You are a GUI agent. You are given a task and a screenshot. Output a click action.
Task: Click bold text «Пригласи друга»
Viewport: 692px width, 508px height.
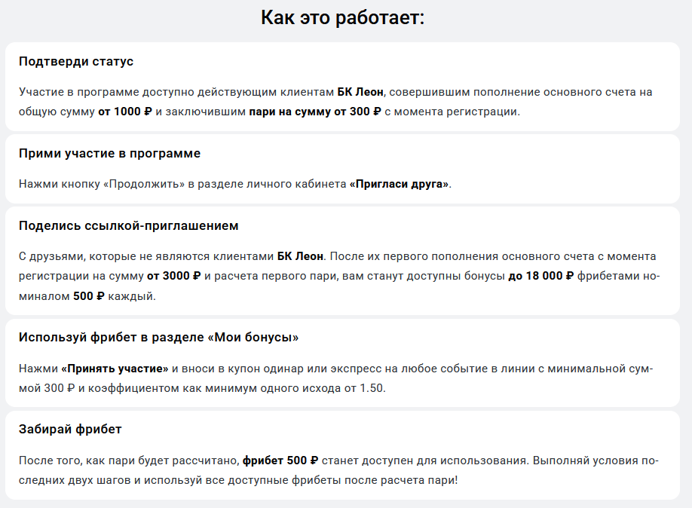point(399,184)
